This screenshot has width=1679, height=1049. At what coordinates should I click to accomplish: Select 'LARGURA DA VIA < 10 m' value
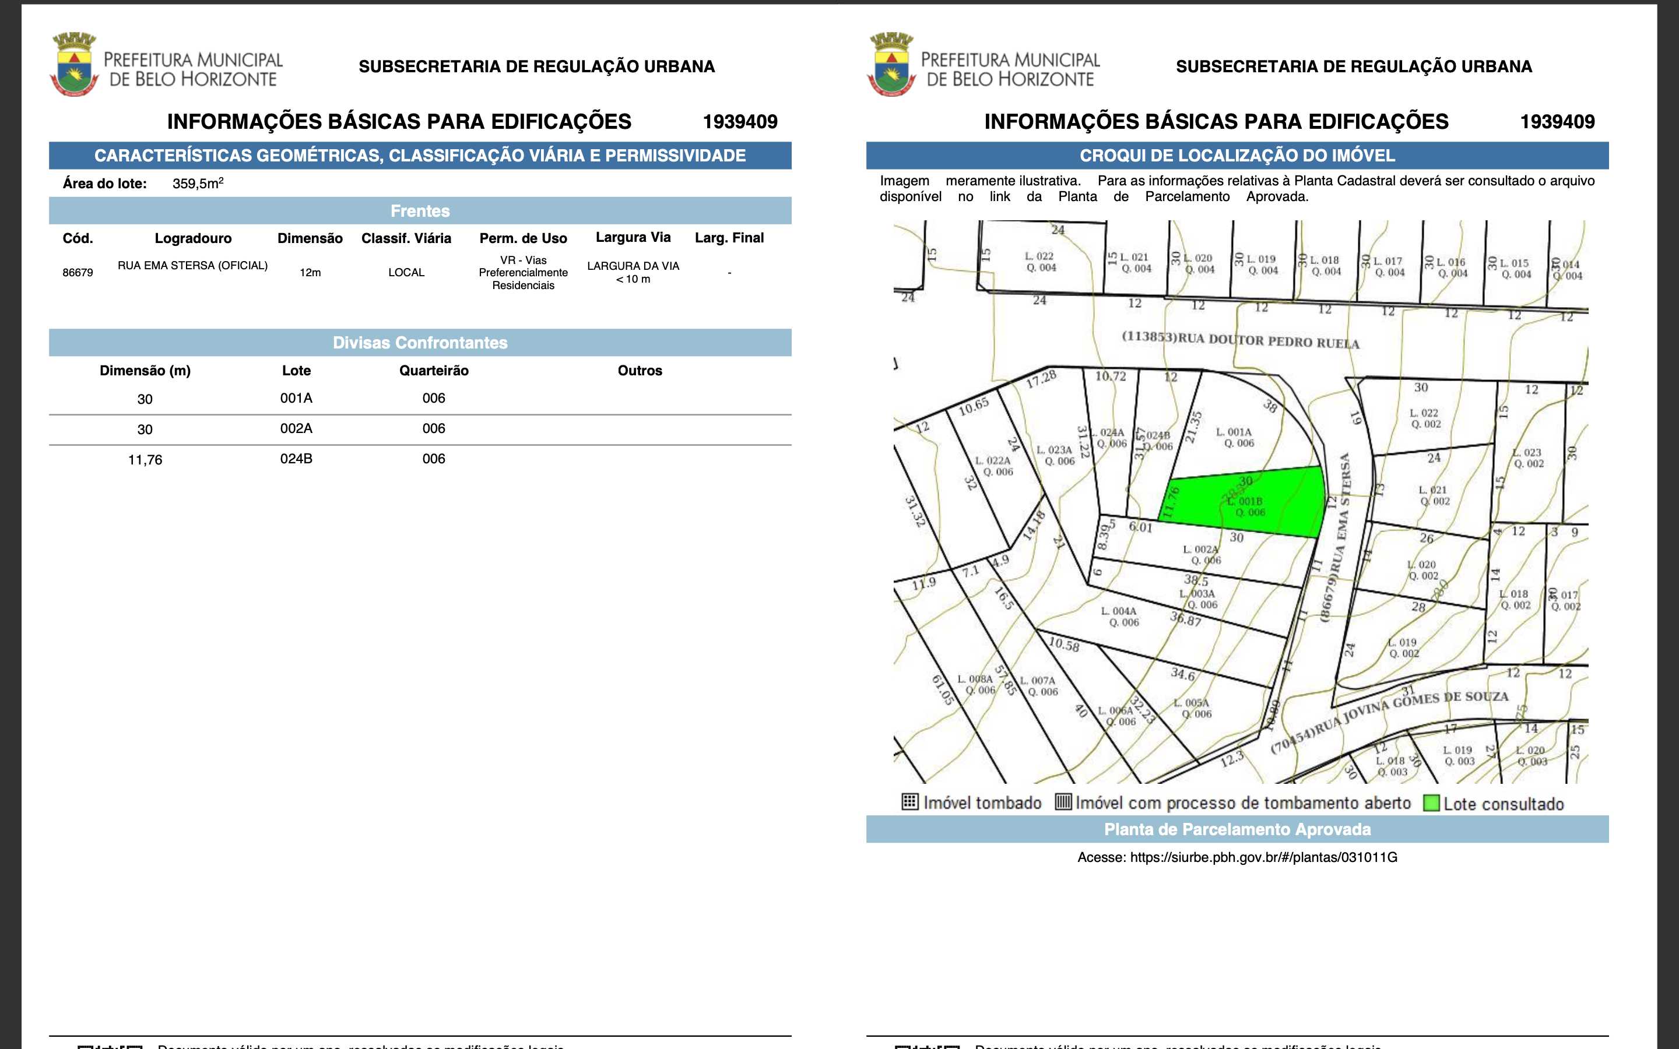[634, 273]
